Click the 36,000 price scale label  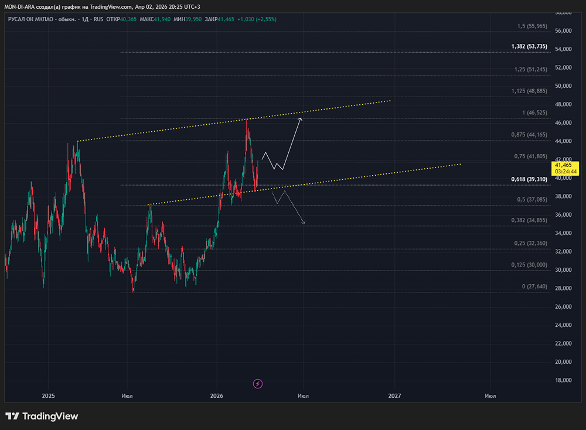(x=563, y=214)
